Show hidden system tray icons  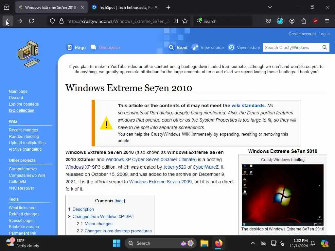(x=253, y=243)
